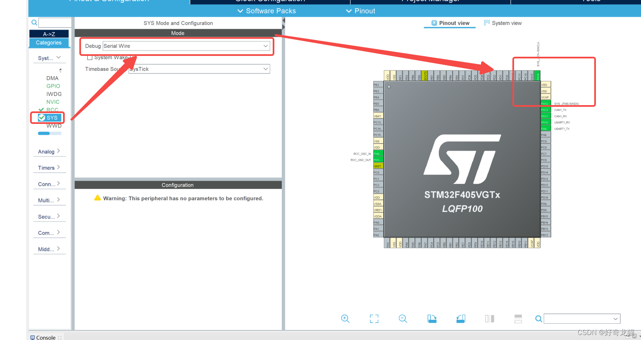
Task: Click the PA13 SYS_JTMS-SWDIO pin
Action: (545, 103)
